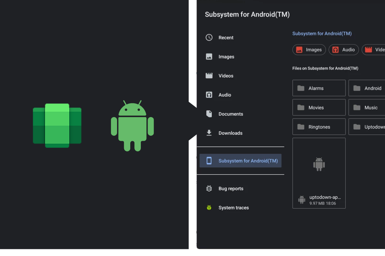Click the green Android robot logo
385x256 pixels.
[132, 126]
